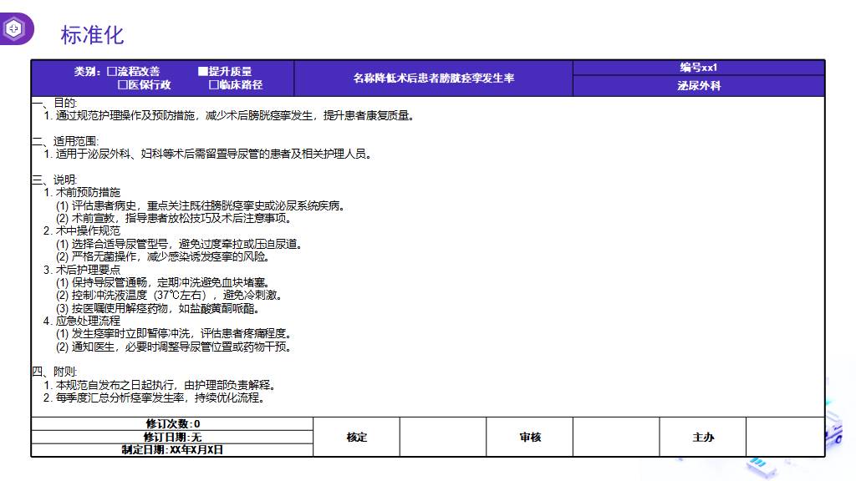This screenshot has width=856, height=481.
Task: Click the 编号xx1 header cell
Action: coord(698,68)
